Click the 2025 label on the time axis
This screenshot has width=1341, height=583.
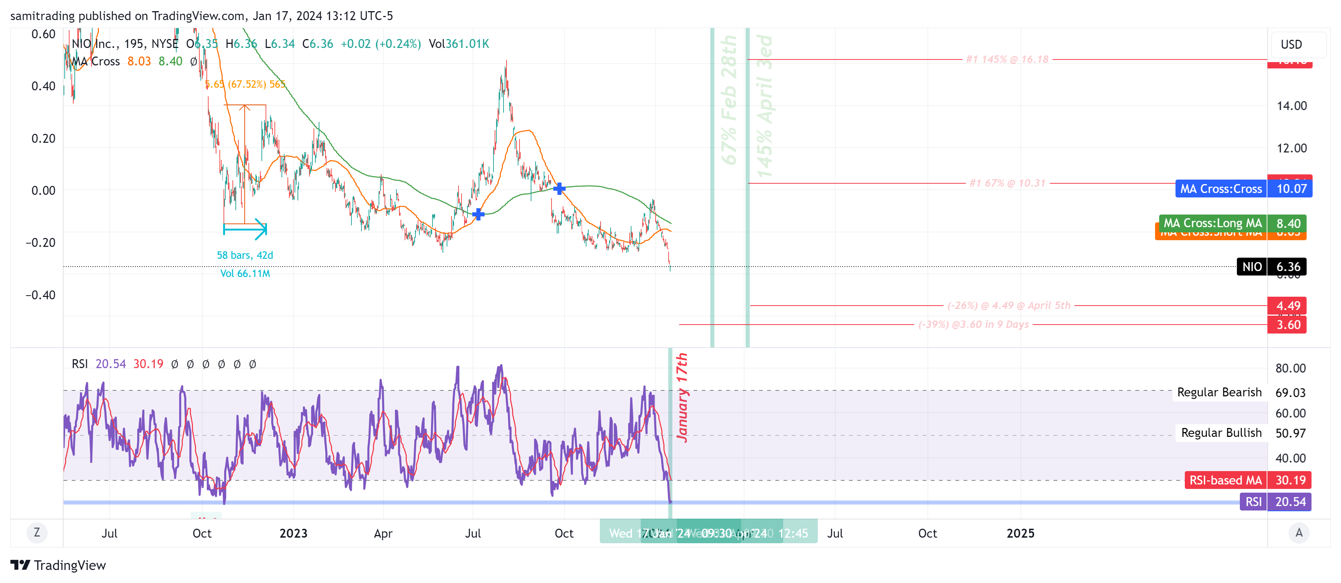coord(1020,533)
